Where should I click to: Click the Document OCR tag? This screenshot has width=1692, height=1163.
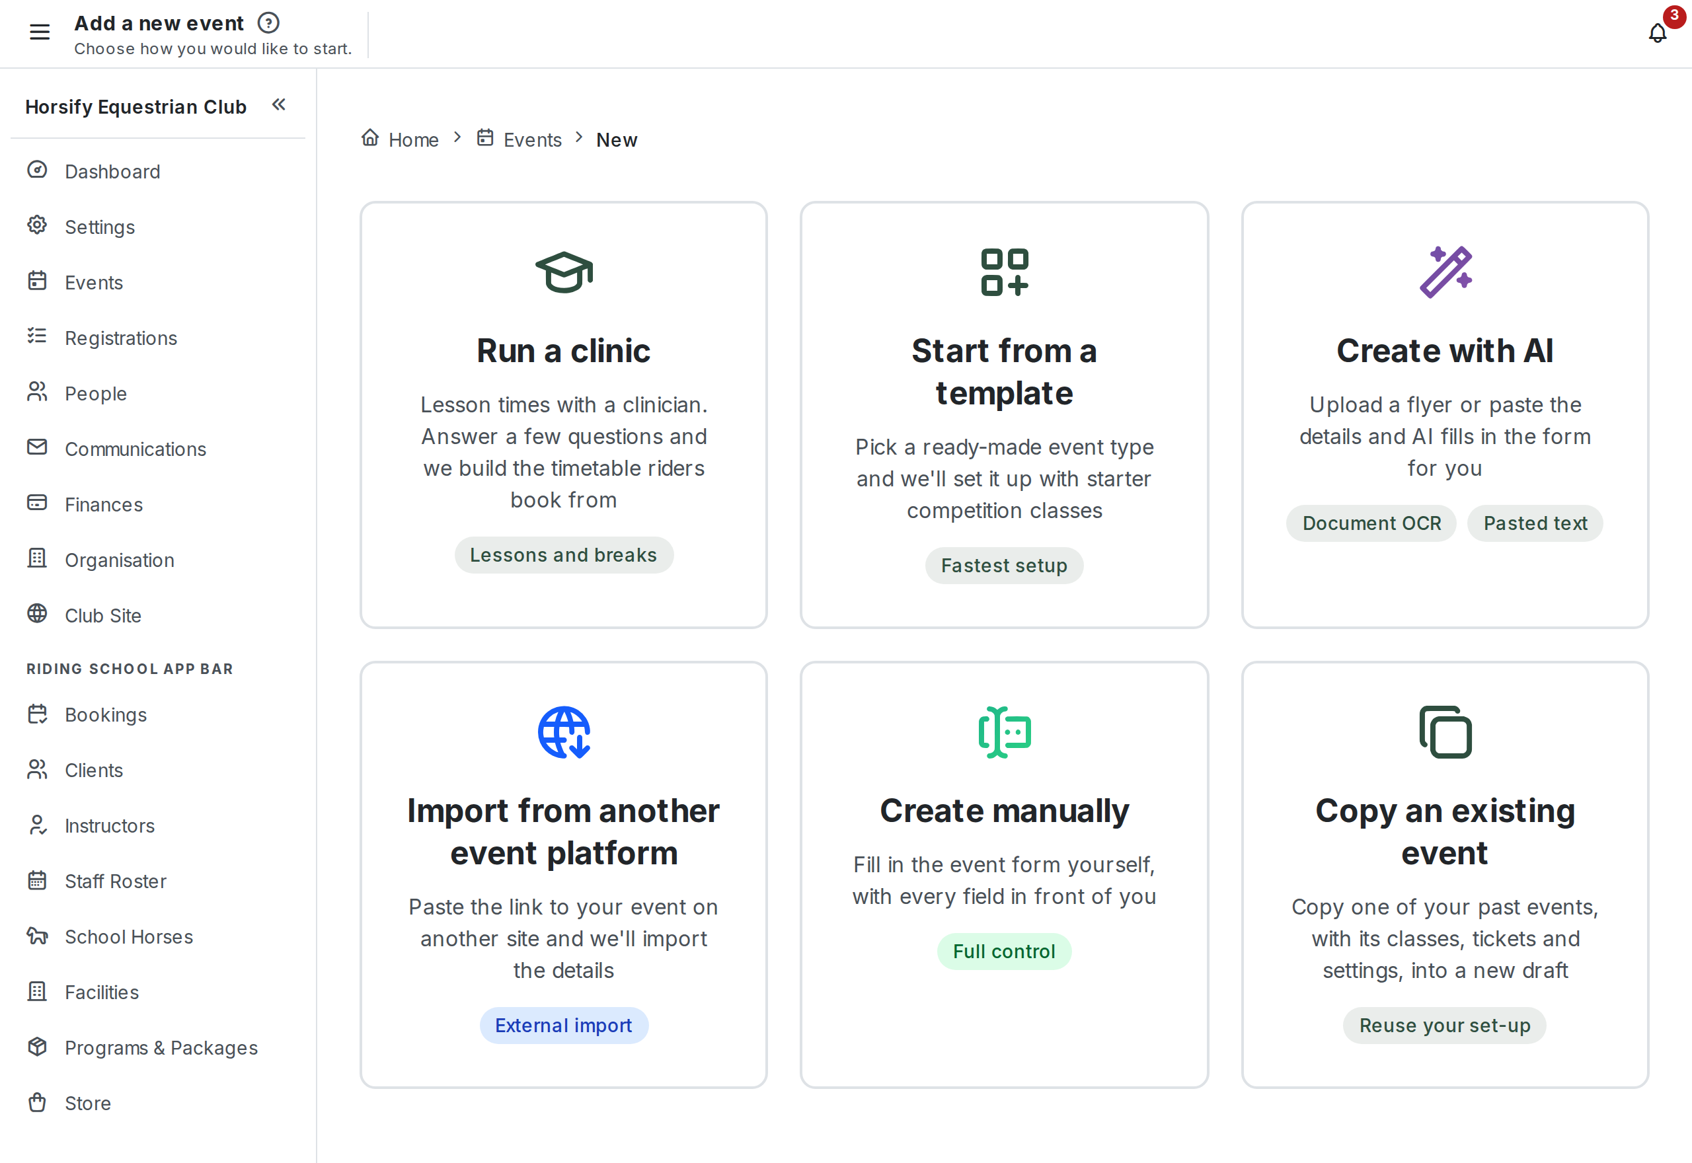(x=1371, y=523)
